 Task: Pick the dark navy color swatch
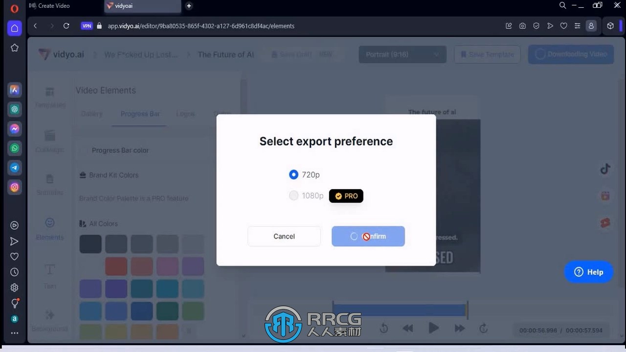point(90,244)
